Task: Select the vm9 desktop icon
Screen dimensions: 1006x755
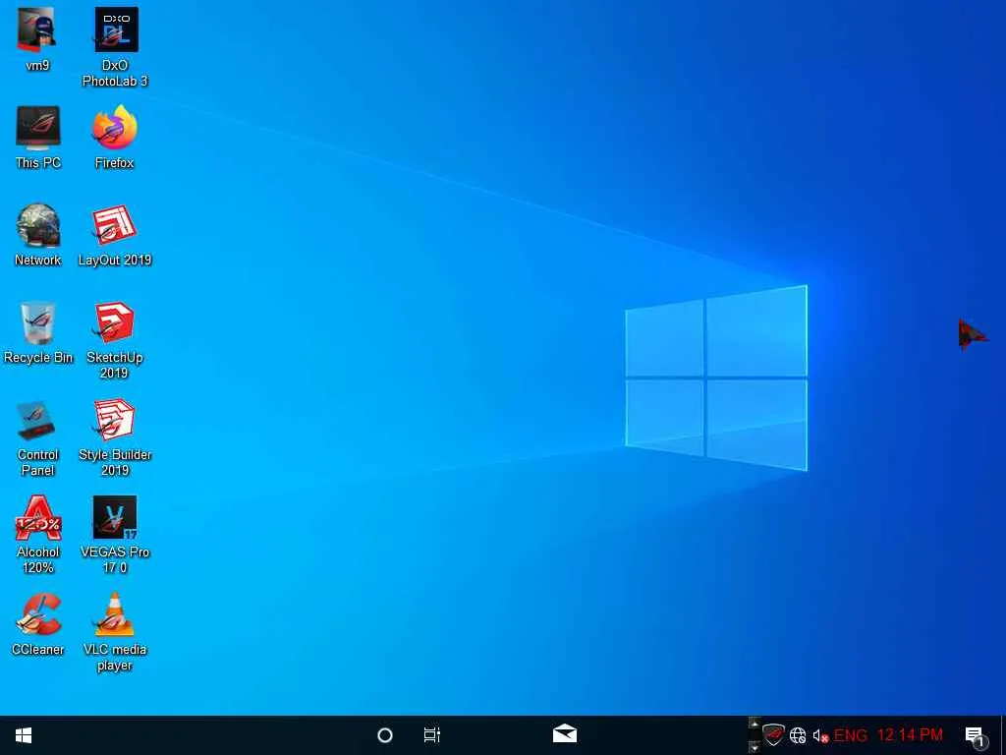Action: [x=37, y=39]
